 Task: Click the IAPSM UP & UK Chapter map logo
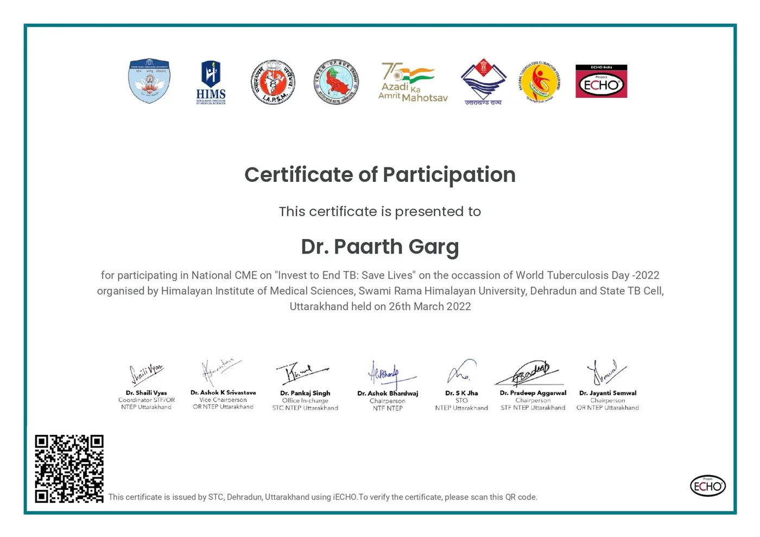(336, 82)
